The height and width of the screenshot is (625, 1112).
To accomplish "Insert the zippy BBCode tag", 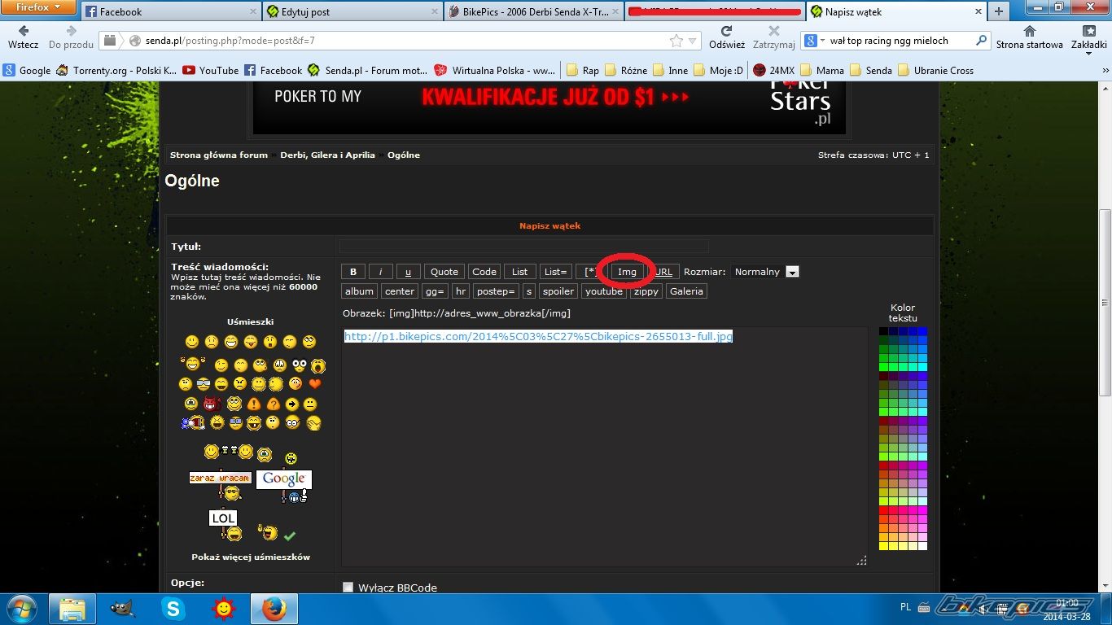I will coord(646,291).
